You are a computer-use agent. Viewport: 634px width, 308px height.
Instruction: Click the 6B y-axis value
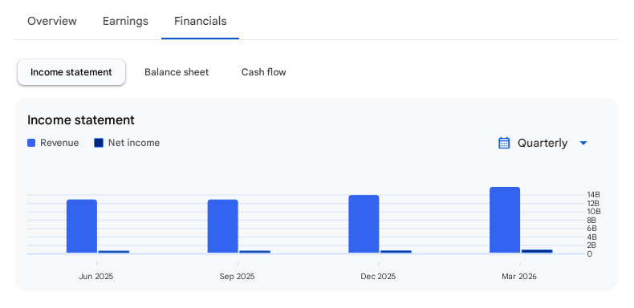591,229
